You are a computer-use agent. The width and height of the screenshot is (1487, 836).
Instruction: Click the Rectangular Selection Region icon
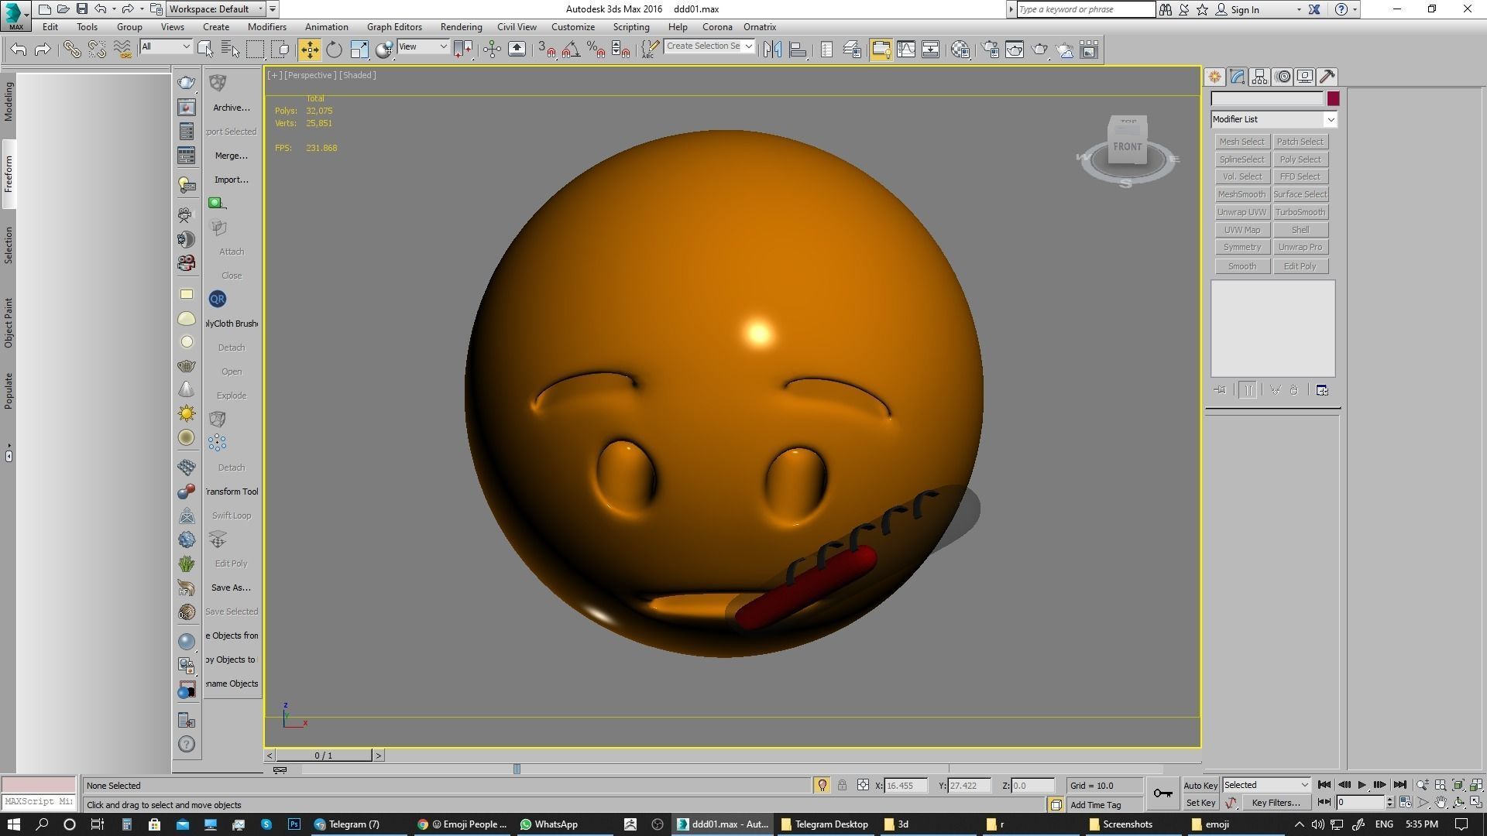(x=255, y=50)
